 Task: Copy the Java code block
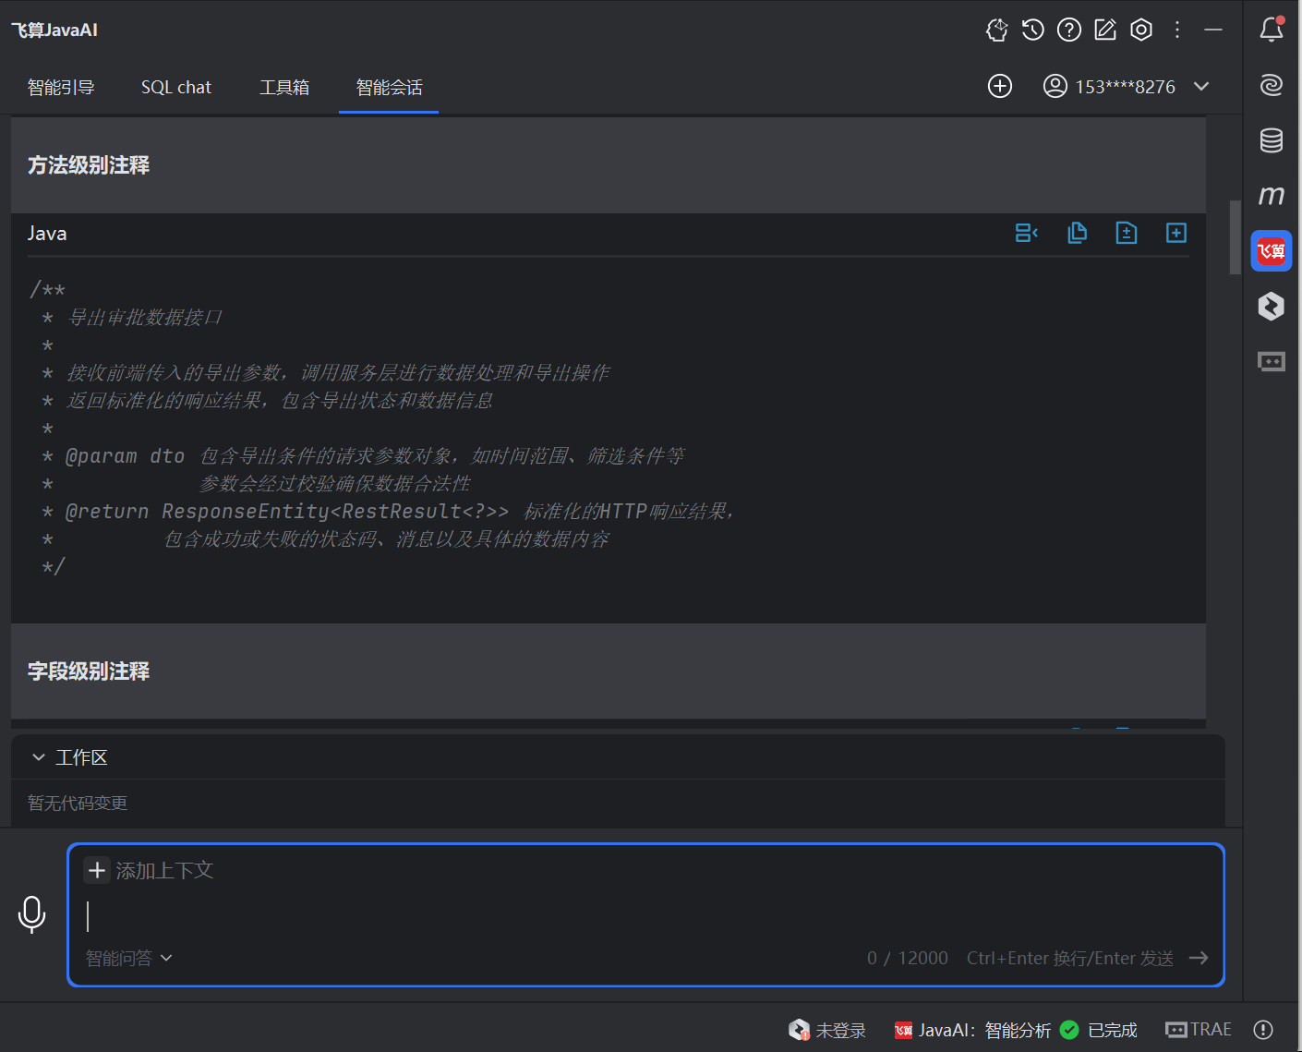point(1077,233)
